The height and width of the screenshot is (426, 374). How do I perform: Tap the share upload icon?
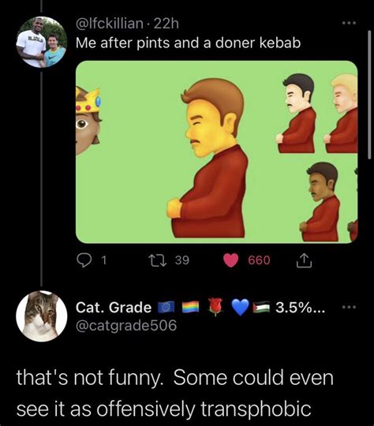tap(304, 260)
